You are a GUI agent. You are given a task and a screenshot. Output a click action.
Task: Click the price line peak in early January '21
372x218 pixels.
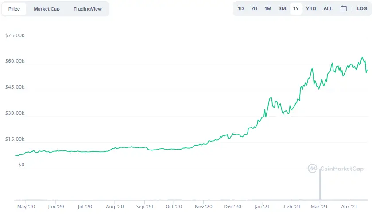271,98
